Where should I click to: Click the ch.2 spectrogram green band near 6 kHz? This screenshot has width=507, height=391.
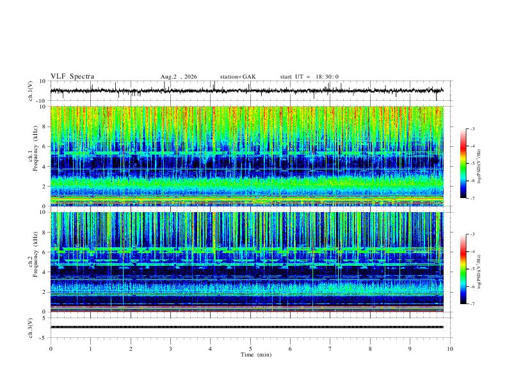[246, 250]
